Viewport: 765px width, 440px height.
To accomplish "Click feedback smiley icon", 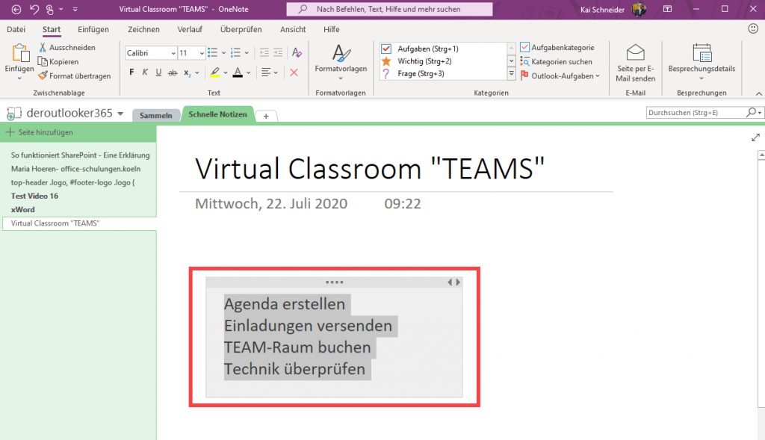I will coord(753,29).
